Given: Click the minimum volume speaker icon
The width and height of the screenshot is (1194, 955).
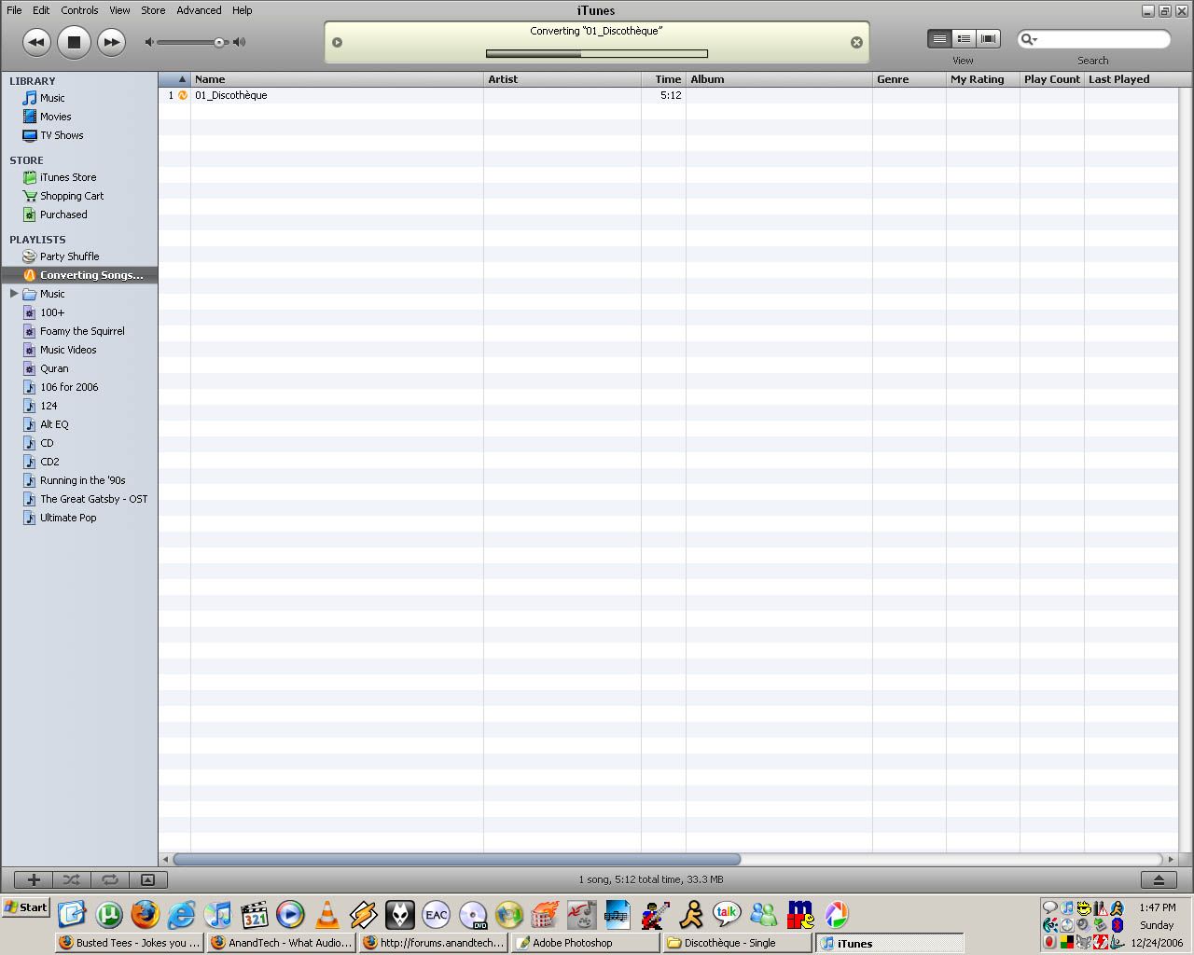Looking at the screenshot, I should point(149,42).
